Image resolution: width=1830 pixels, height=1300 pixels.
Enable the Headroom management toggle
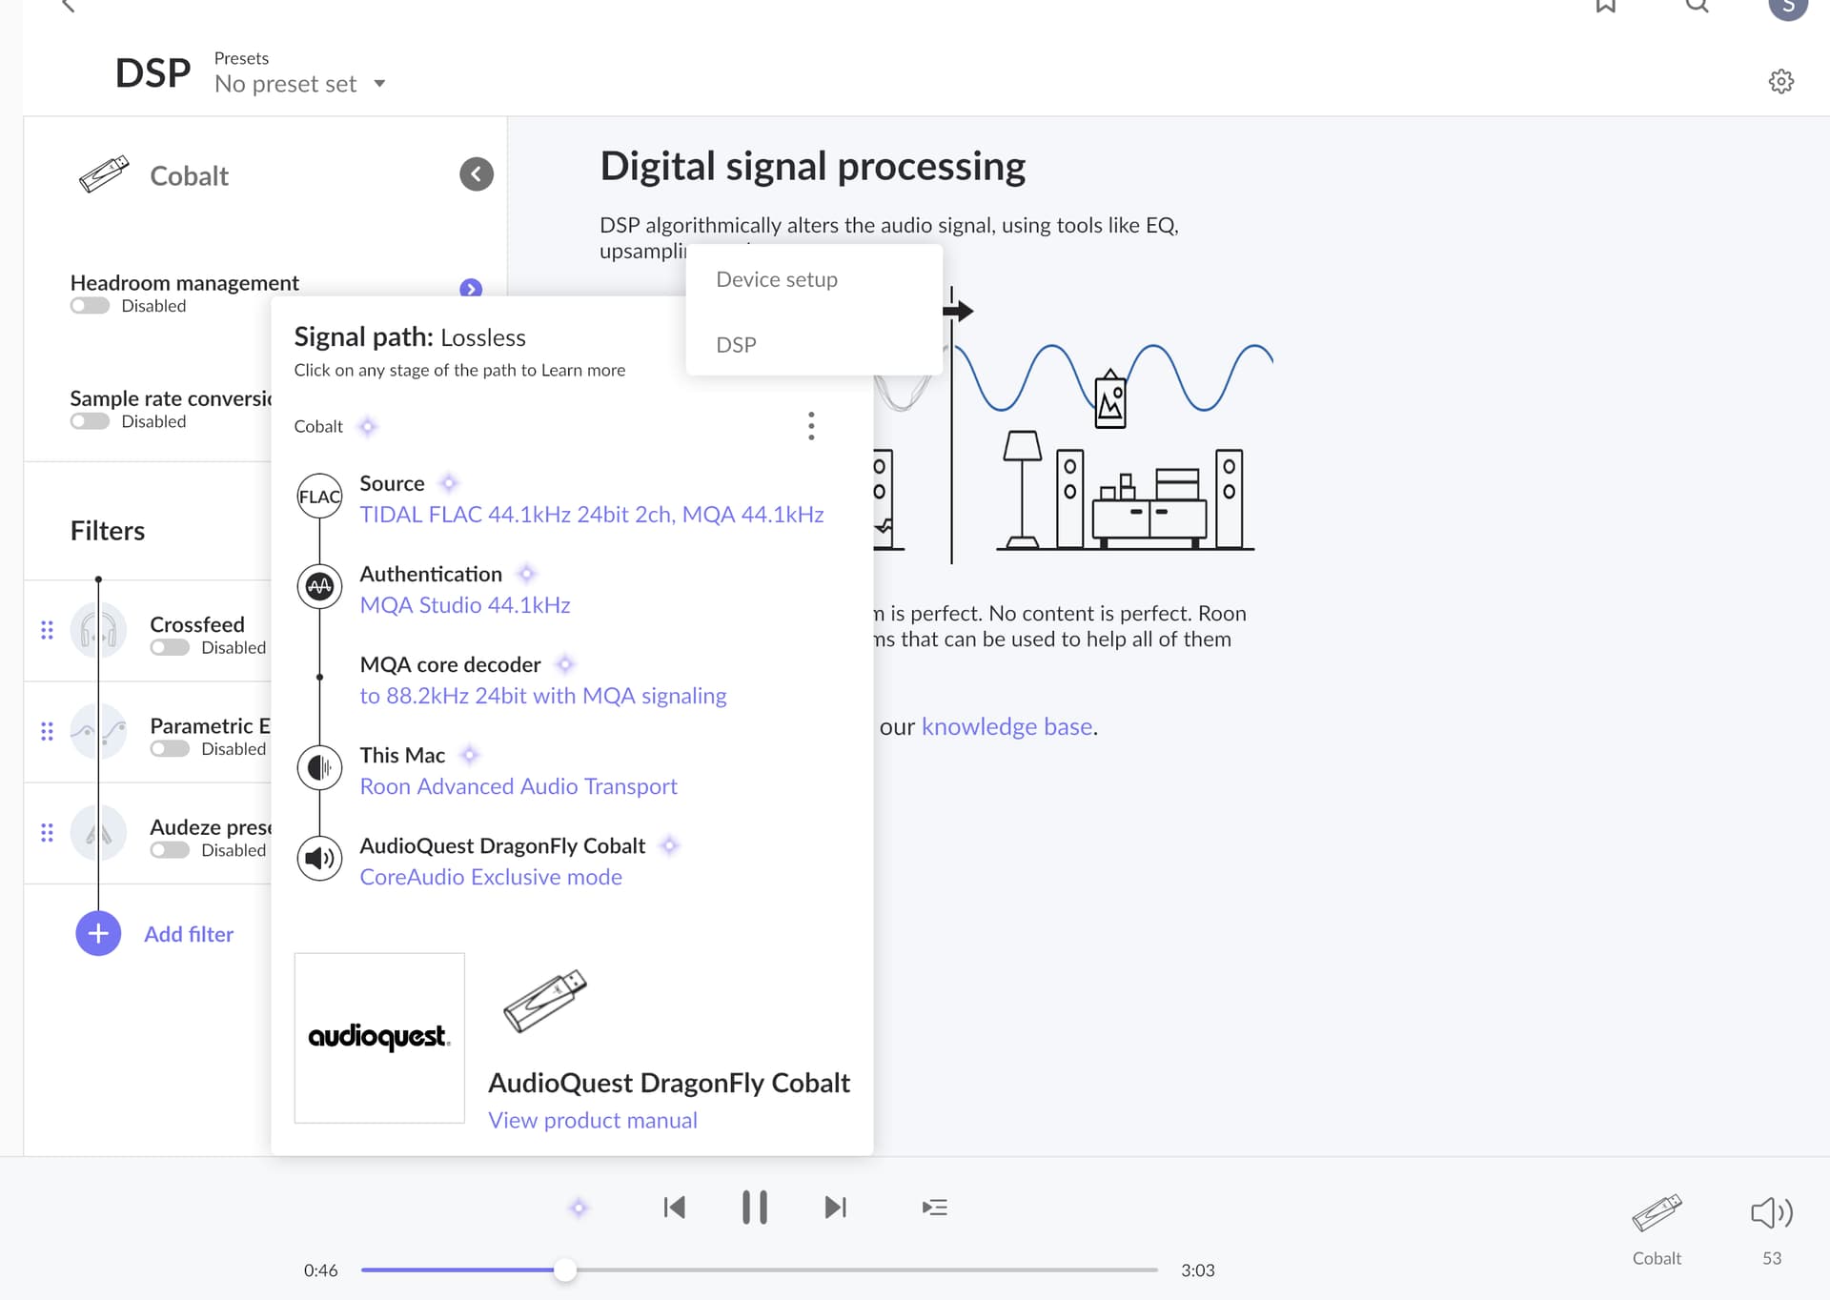tap(90, 306)
